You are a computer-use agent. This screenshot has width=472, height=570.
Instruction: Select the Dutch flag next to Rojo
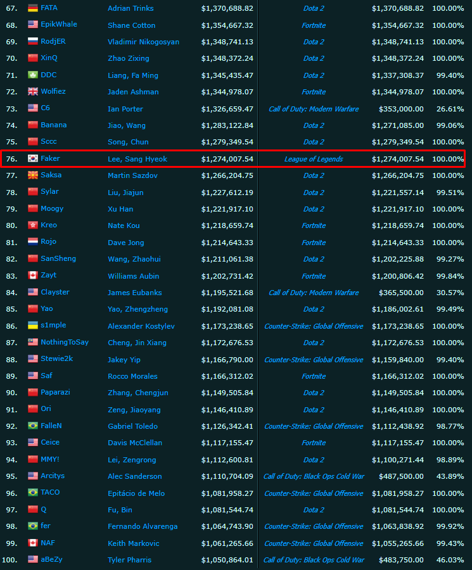pos(33,242)
